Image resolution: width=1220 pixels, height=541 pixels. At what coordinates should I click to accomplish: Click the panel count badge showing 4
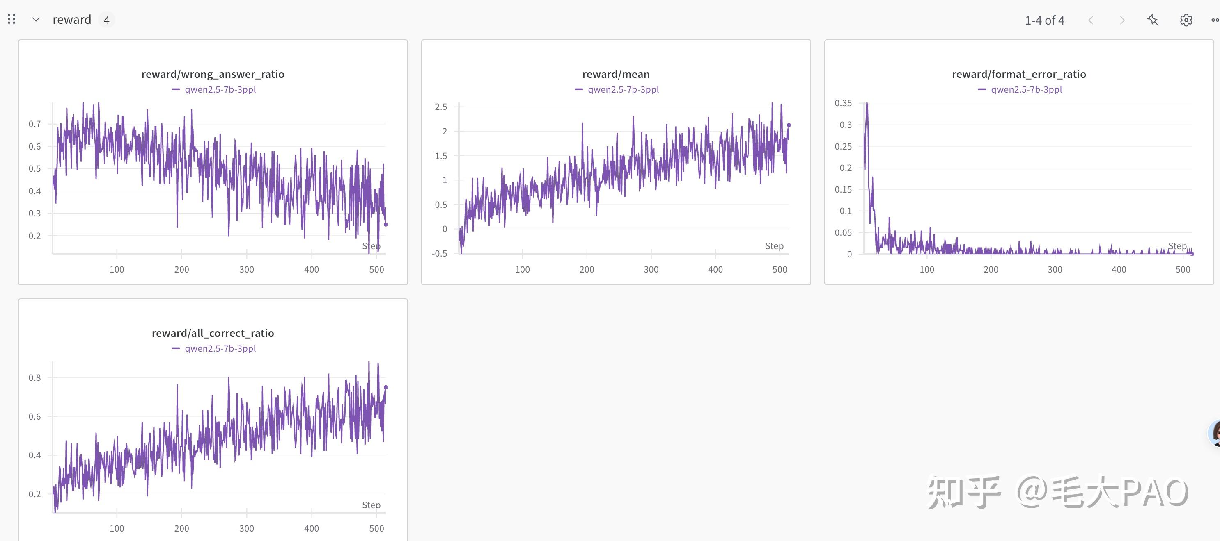107,20
